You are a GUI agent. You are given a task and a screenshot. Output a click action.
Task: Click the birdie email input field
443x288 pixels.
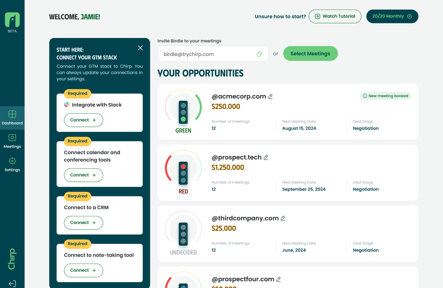[x=207, y=54]
